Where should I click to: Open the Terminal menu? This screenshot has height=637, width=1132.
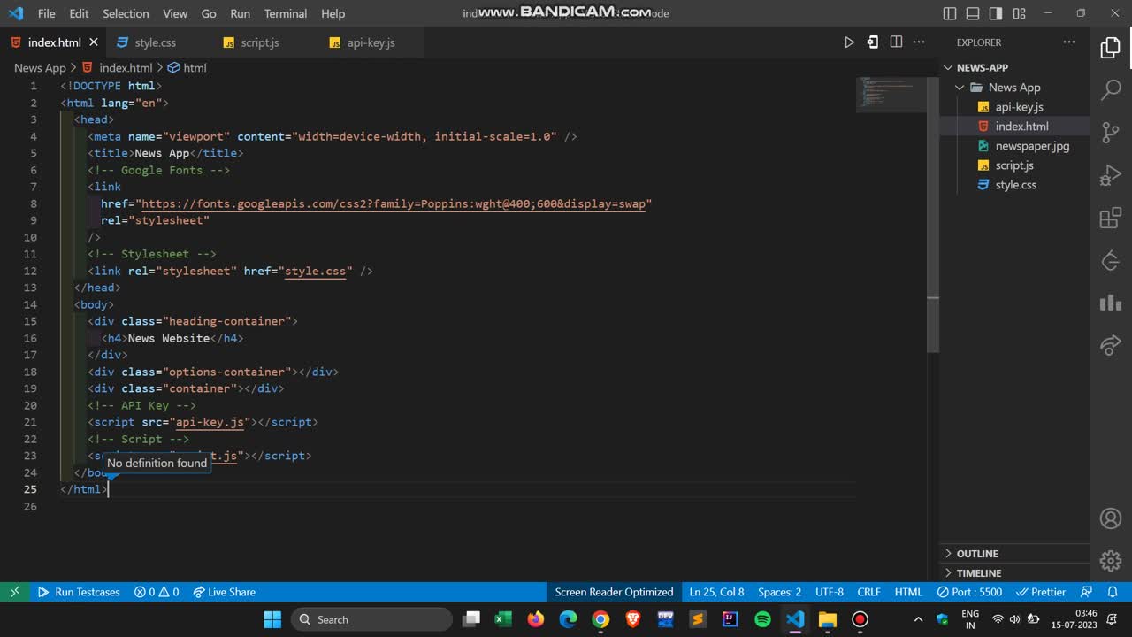286,13
